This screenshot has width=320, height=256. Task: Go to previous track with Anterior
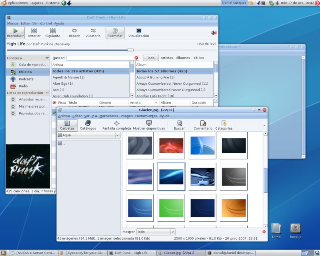(34, 33)
